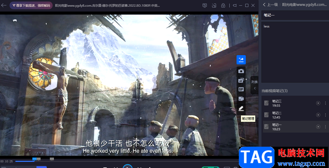Click the note content area containing 'less'

(295, 52)
